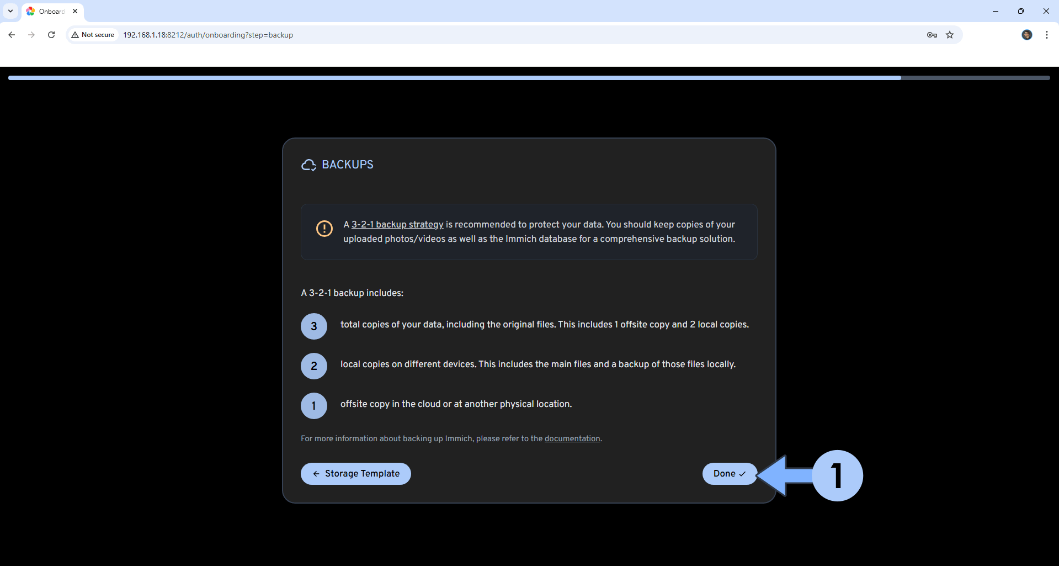Click the browser forward arrow
This screenshot has width=1059, height=566.
[x=31, y=35]
